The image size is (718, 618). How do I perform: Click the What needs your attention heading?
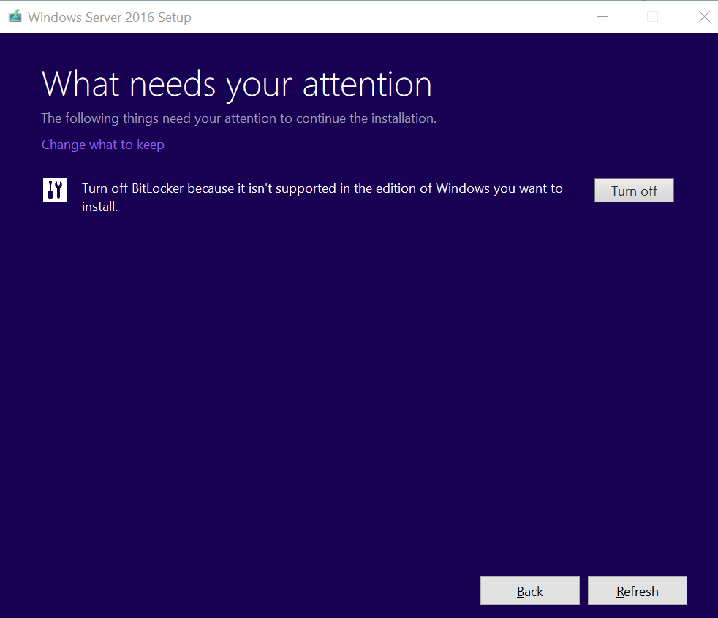[x=236, y=83]
